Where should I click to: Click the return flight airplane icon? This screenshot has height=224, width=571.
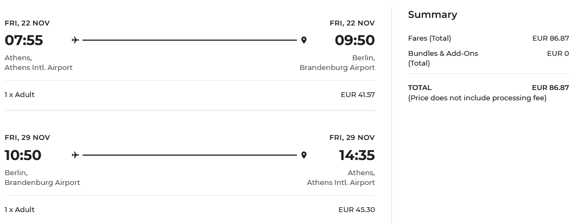(x=75, y=155)
